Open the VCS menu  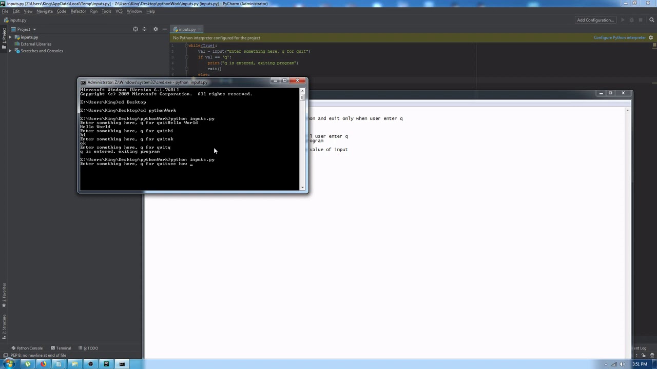click(119, 11)
